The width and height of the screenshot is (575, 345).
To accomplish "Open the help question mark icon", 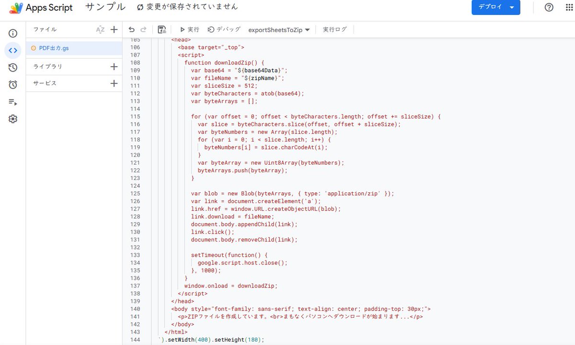I will [549, 8].
